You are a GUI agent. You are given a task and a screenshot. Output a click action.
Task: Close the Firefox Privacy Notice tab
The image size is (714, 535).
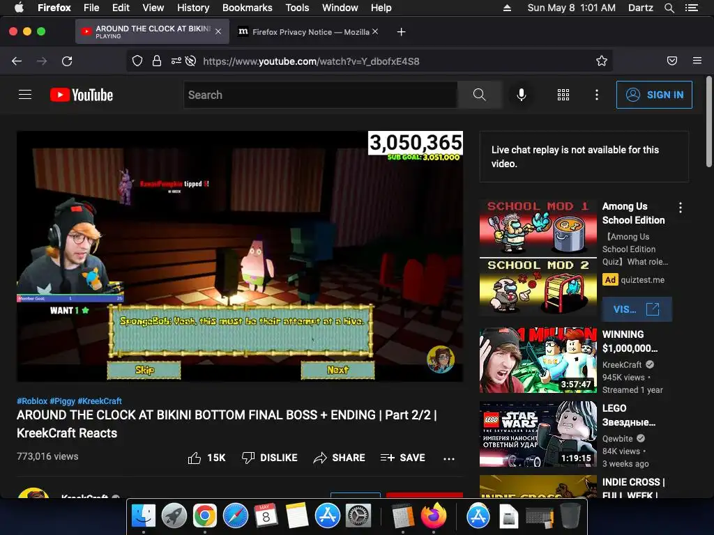(374, 31)
